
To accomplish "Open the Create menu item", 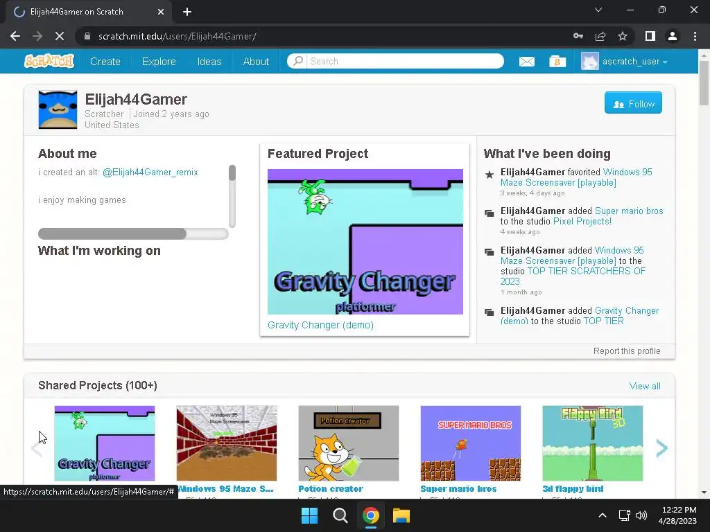I will [x=105, y=62].
